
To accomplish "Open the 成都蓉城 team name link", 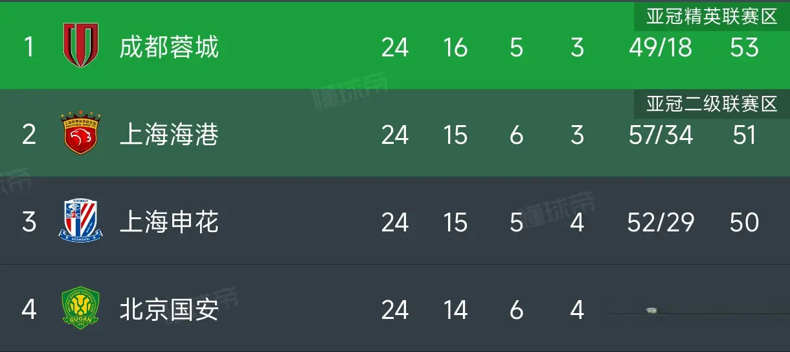I will (169, 47).
